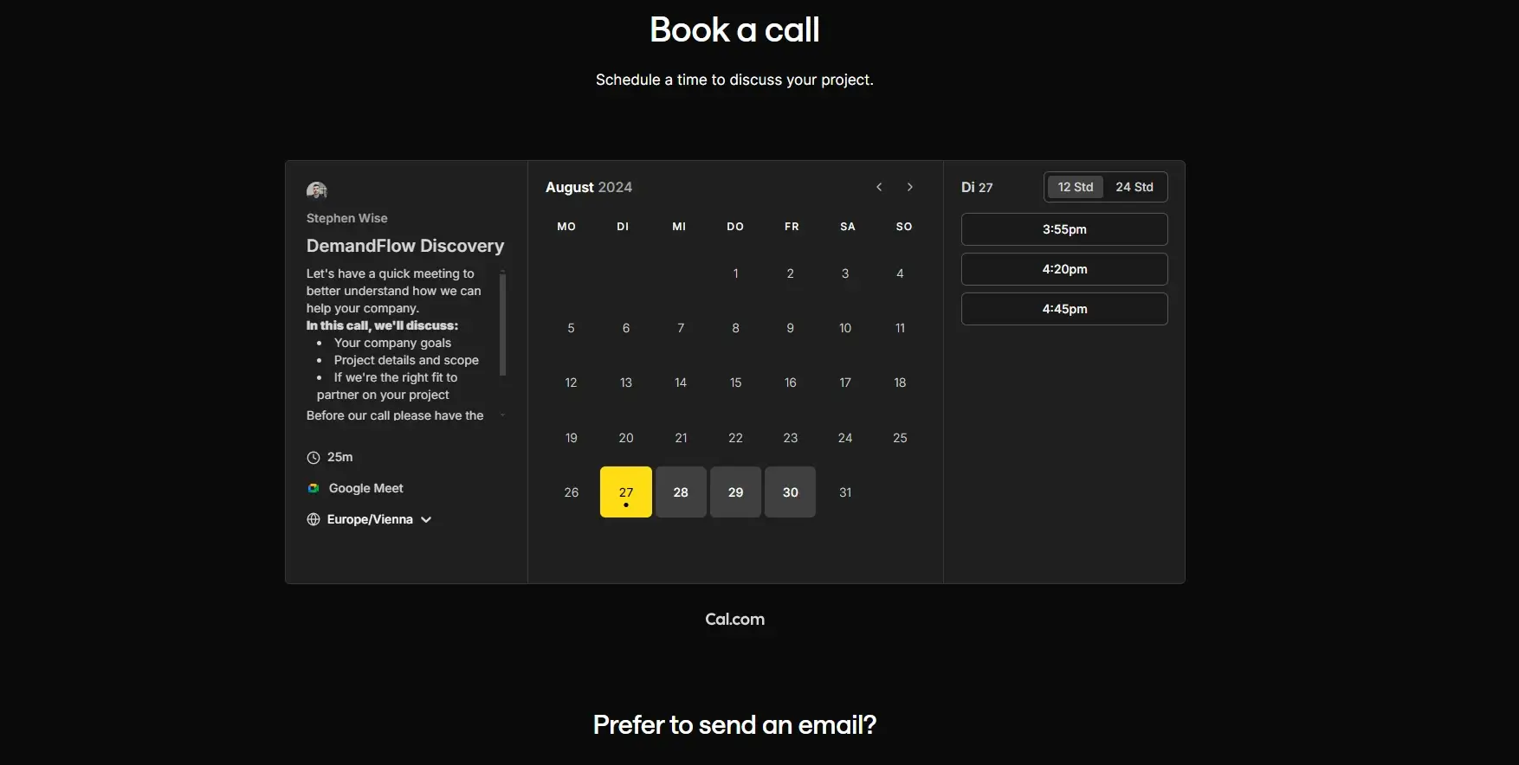Image resolution: width=1519 pixels, height=765 pixels.
Task: Click the 'Di 27' selected date label
Action: coord(977,187)
